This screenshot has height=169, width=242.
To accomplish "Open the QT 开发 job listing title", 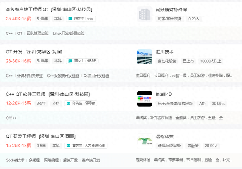I will point(14,52).
